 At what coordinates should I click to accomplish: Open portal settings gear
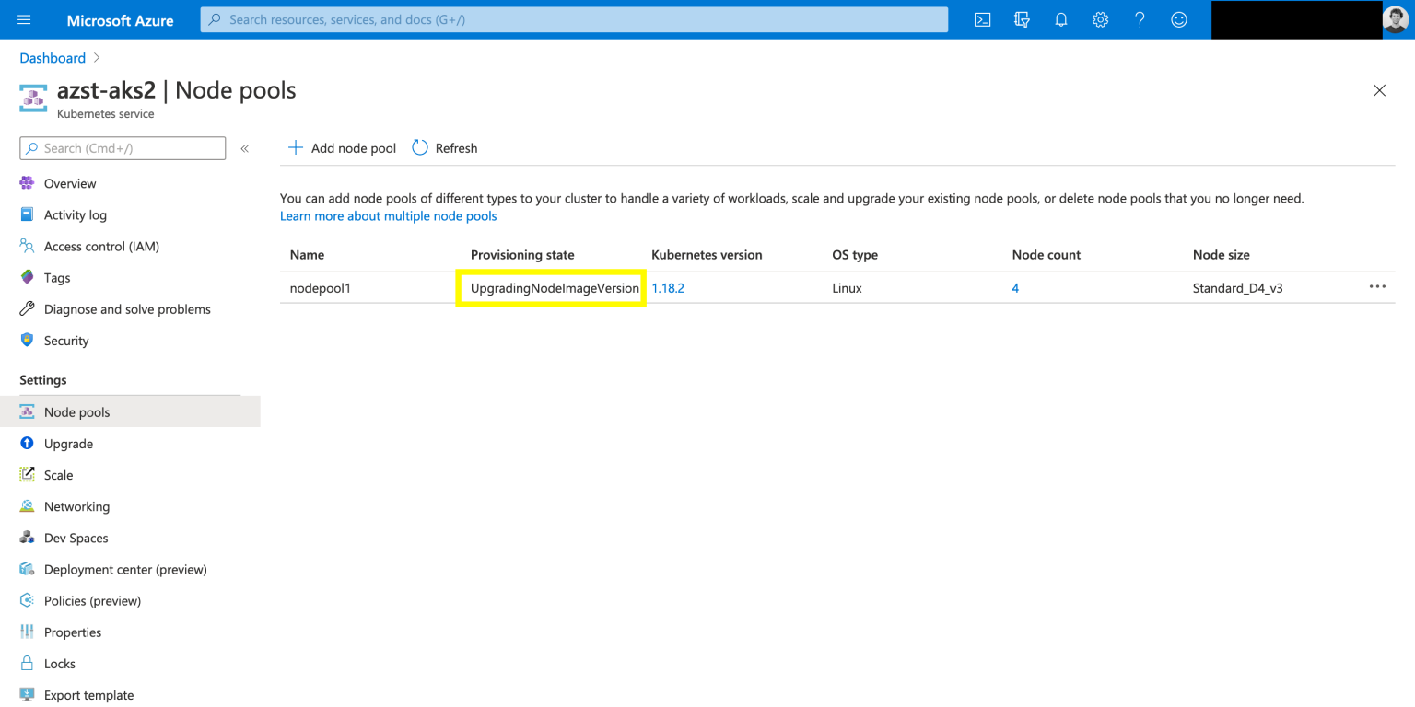[x=1100, y=19]
